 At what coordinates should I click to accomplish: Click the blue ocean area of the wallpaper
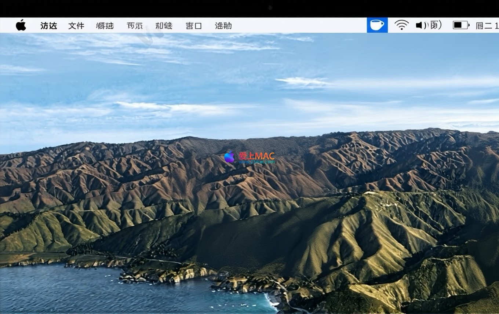pos(73,290)
